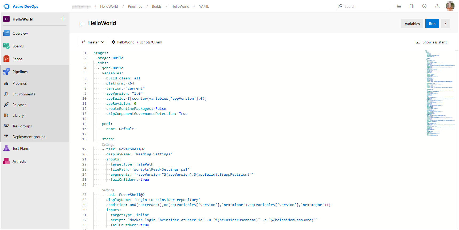The width and height of the screenshot is (459, 230).
Task: Open the Test Plans flask icon
Action: pyautogui.click(x=6, y=148)
